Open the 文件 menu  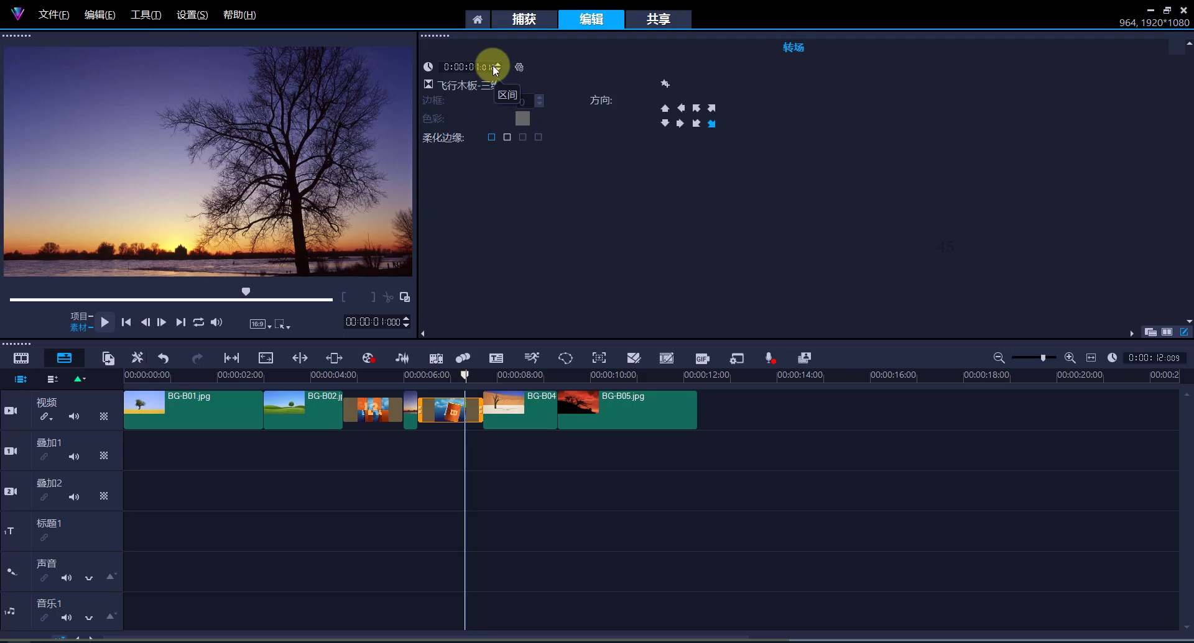[53, 15]
